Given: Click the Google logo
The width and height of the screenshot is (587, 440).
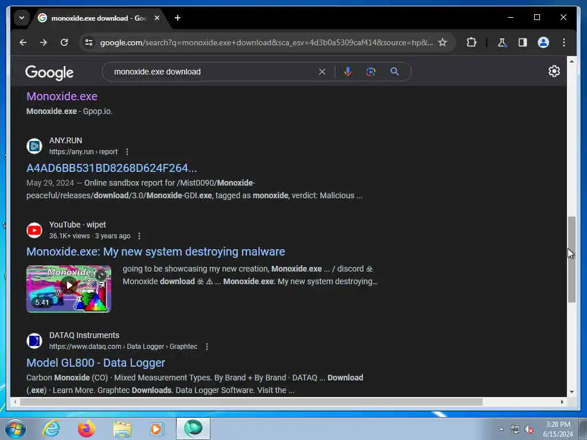Looking at the screenshot, I should [49, 72].
